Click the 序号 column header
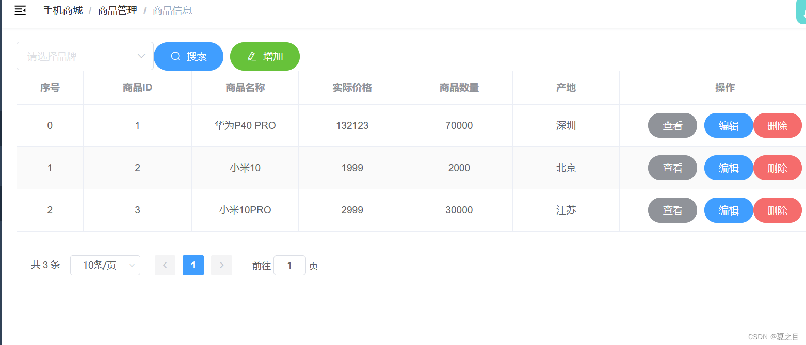Screen dimensions: 806x345 coord(50,88)
